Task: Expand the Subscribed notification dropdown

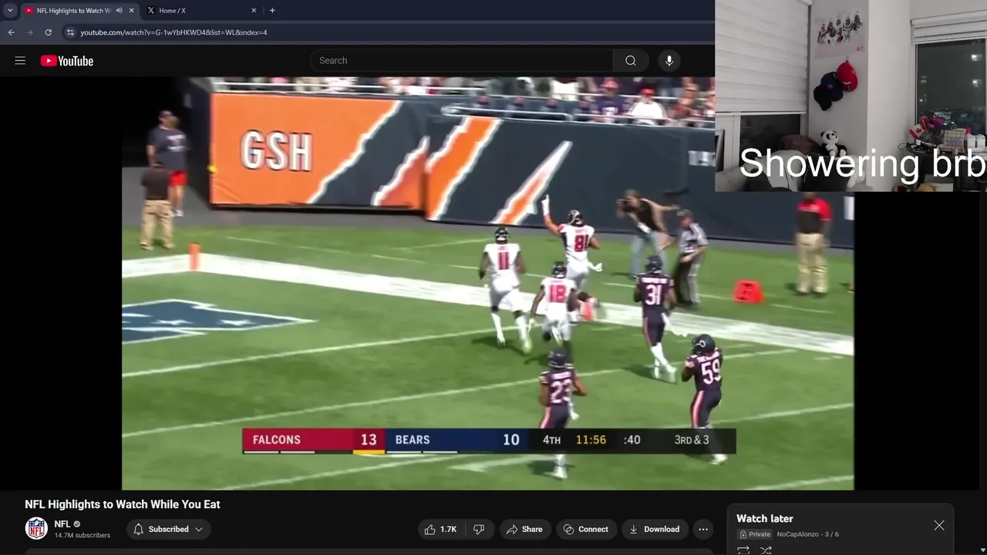Action: [168, 530]
